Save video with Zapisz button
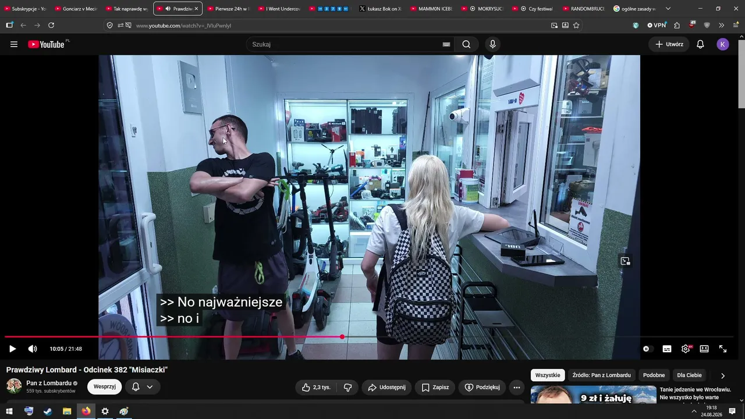 point(435,387)
